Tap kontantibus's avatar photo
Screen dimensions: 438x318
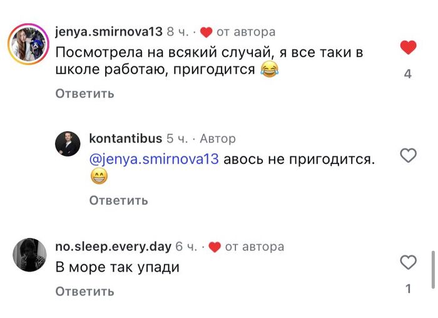[x=68, y=144]
